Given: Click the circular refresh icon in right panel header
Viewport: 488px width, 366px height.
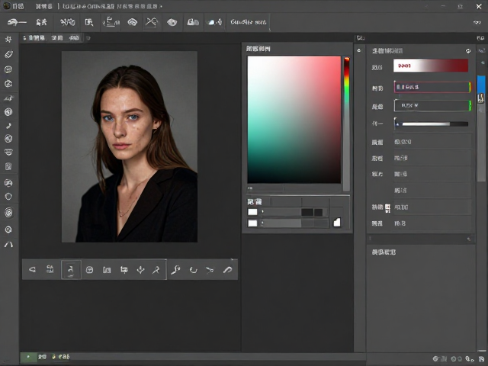Looking at the screenshot, I should pyautogui.click(x=468, y=51).
